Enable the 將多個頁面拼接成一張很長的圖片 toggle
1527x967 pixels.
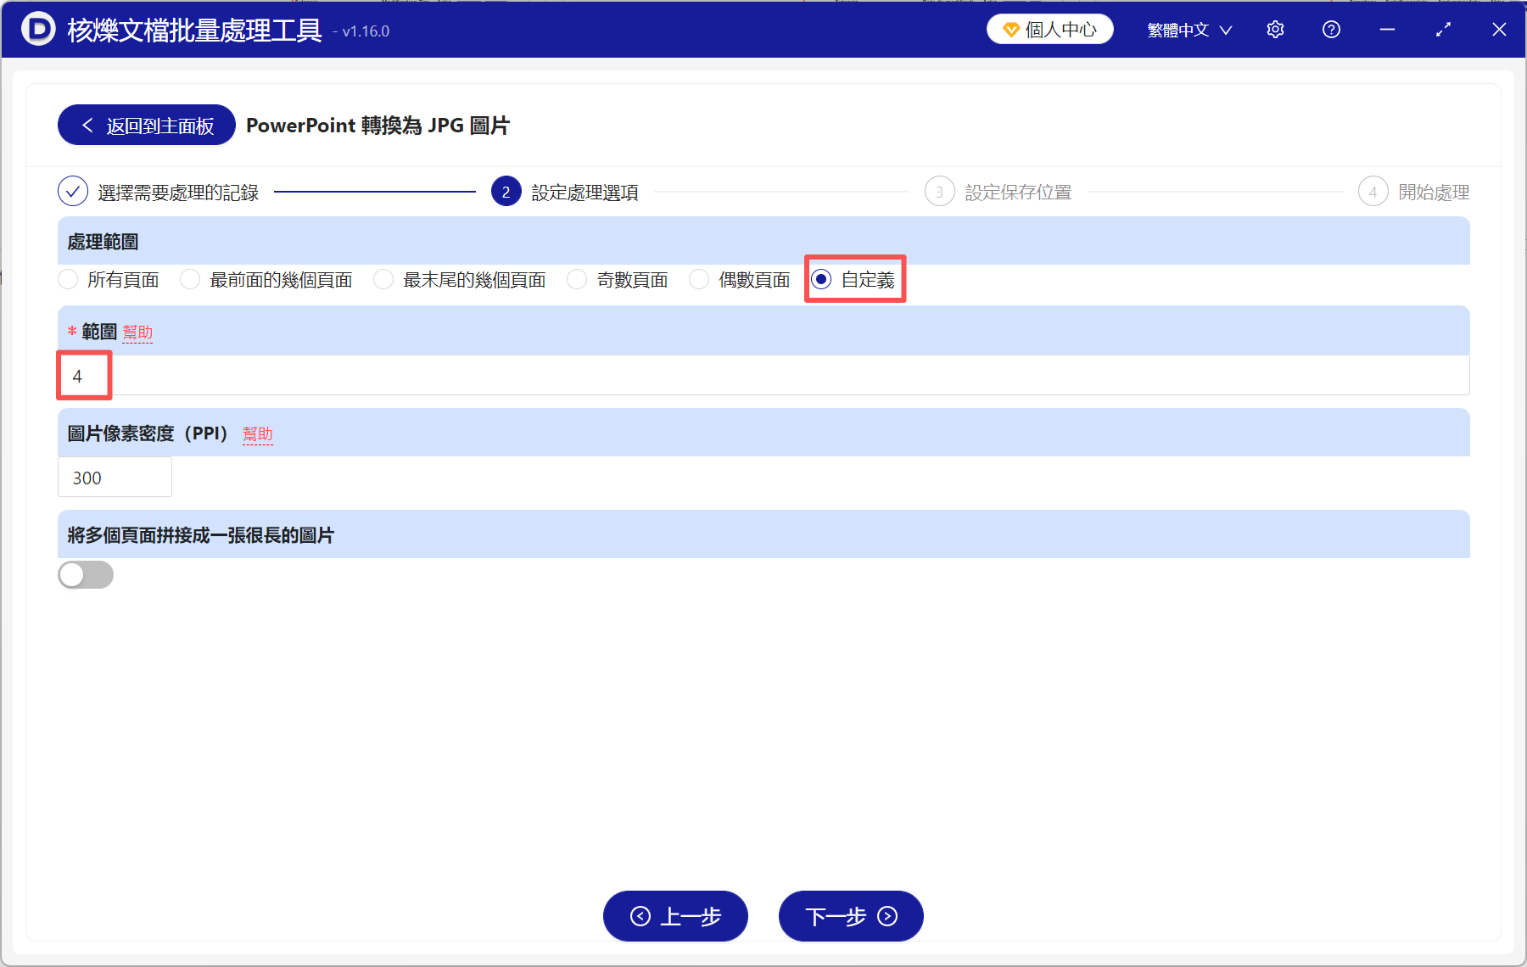pos(85,575)
